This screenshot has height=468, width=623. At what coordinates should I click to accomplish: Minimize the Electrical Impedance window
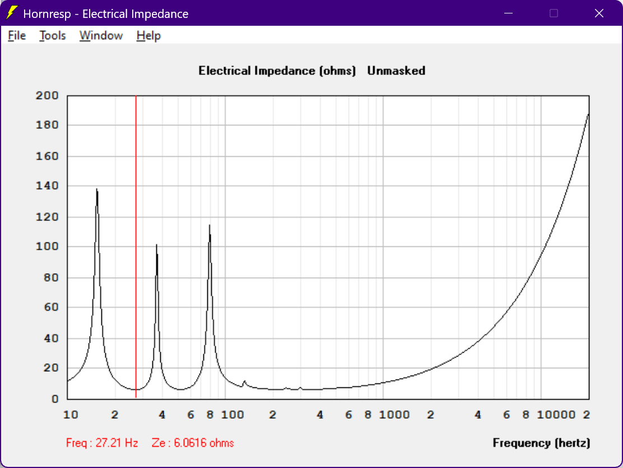tap(508, 13)
